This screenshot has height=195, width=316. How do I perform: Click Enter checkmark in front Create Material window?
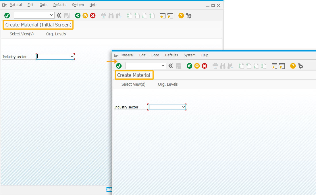[119, 66]
